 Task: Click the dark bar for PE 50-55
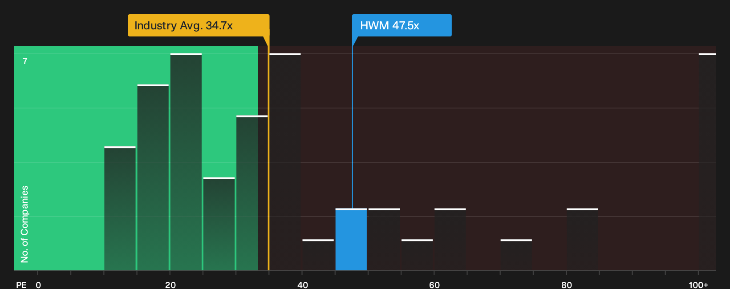click(x=384, y=240)
